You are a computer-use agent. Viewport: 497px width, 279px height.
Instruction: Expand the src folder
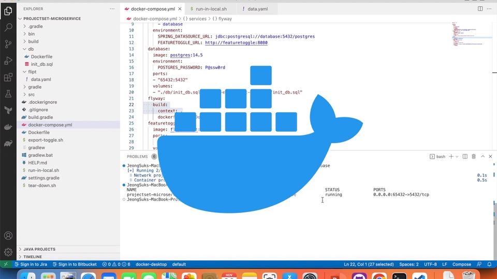coord(32,95)
